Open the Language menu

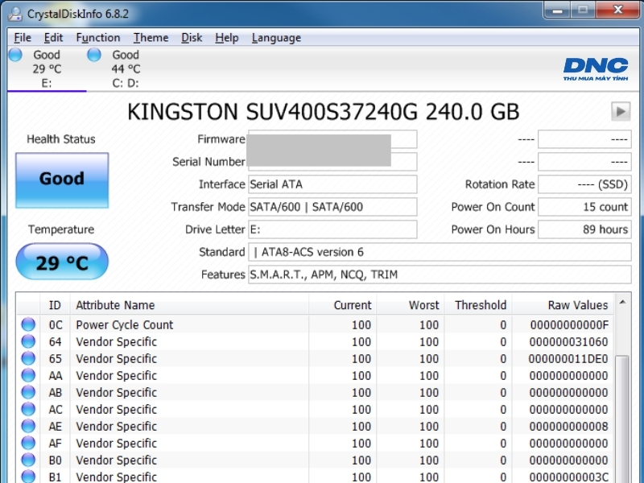pos(276,38)
